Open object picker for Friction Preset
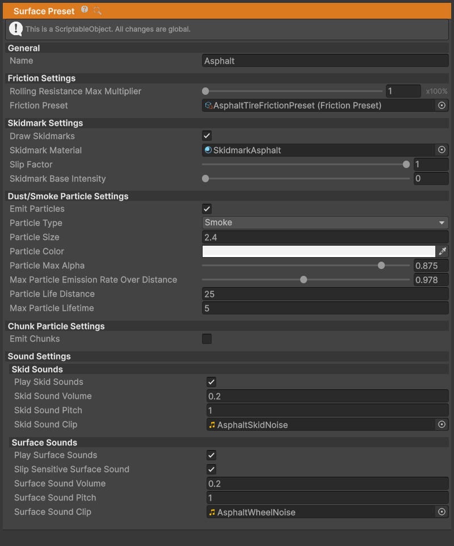 (442, 106)
